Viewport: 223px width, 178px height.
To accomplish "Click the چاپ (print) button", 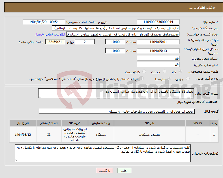I will (x=124, y=170).
